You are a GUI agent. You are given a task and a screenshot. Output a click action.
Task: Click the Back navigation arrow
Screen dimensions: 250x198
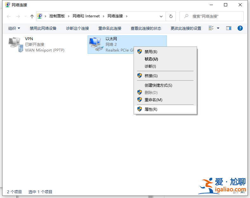pos(9,16)
